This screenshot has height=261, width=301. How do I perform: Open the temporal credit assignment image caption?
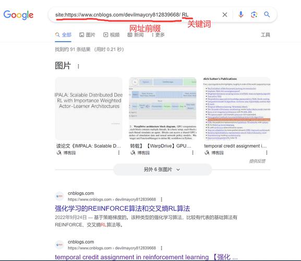235,146
